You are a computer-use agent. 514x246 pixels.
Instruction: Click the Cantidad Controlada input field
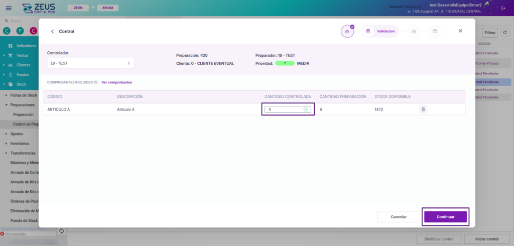(x=284, y=109)
